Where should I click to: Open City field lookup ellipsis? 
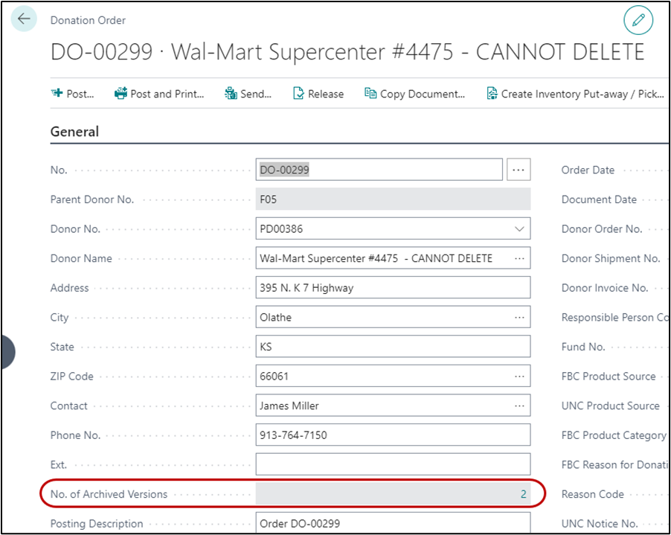point(518,318)
